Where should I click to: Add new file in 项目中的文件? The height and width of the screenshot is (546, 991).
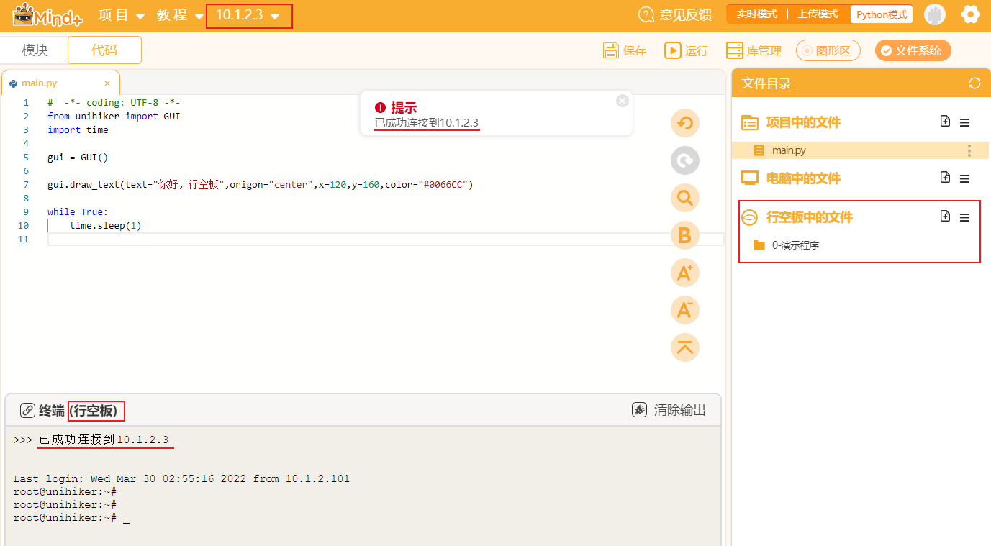click(946, 122)
